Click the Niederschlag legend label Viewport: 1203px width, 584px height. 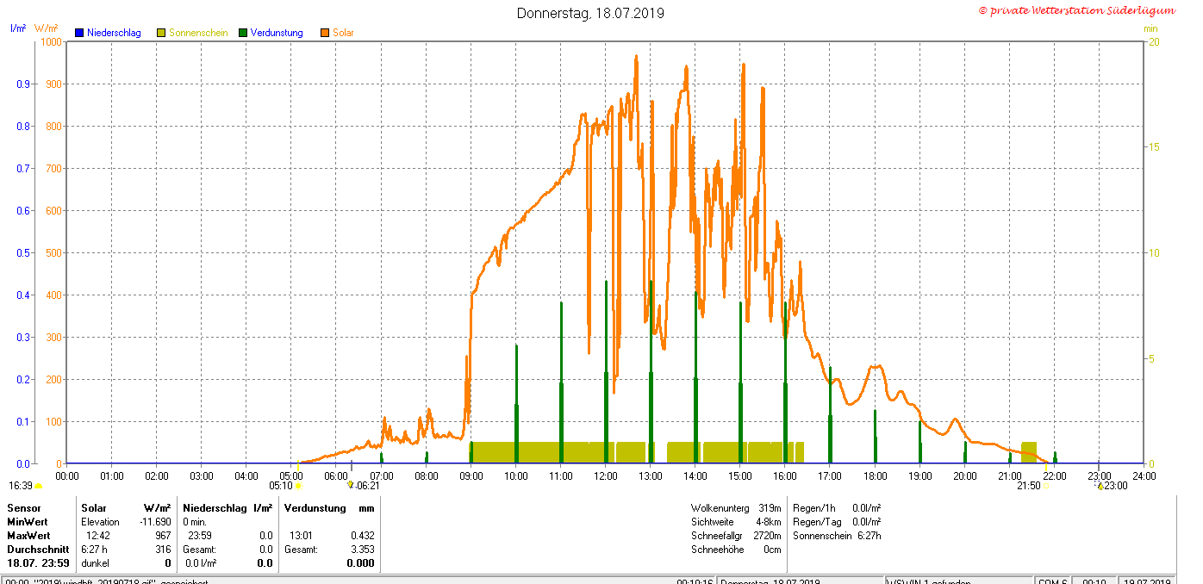(x=114, y=33)
